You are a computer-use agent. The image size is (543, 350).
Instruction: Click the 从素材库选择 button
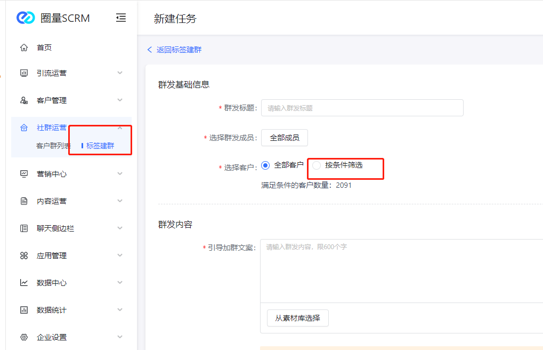coord(297,318)
